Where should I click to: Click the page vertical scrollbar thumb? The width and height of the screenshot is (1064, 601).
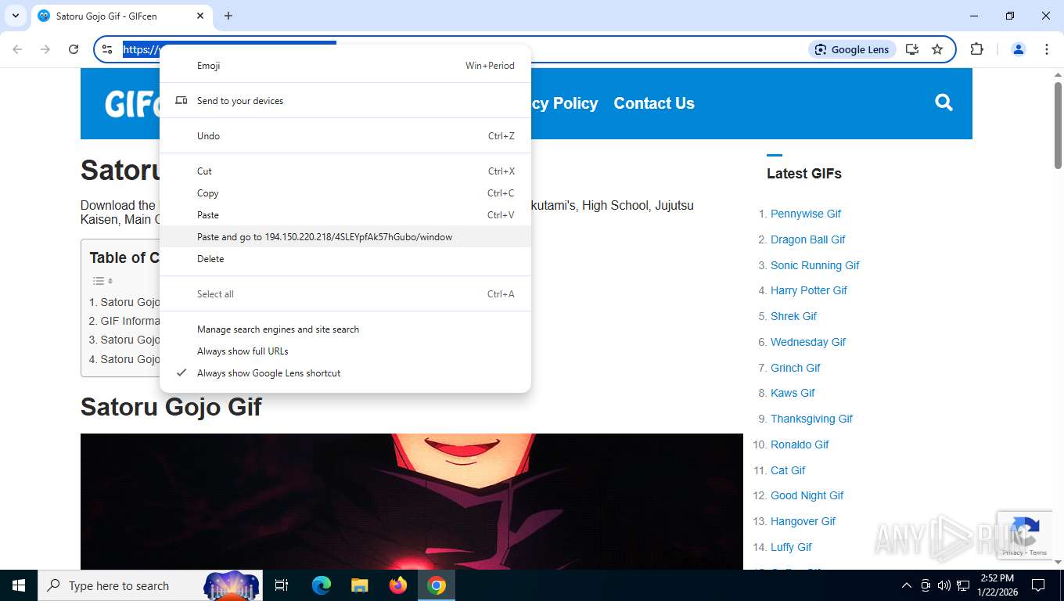1058,125
